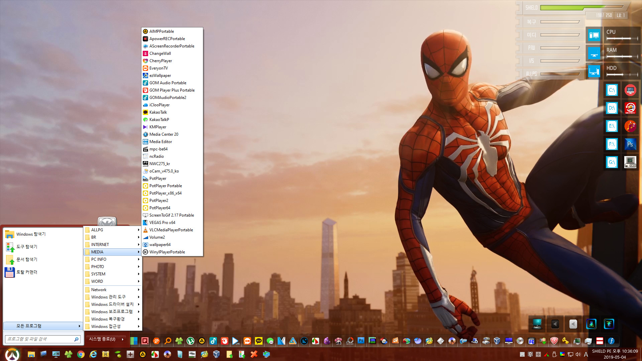Click the 시스템 종료(U) shutdown button
642x361 pixels.
coord(102,339)
